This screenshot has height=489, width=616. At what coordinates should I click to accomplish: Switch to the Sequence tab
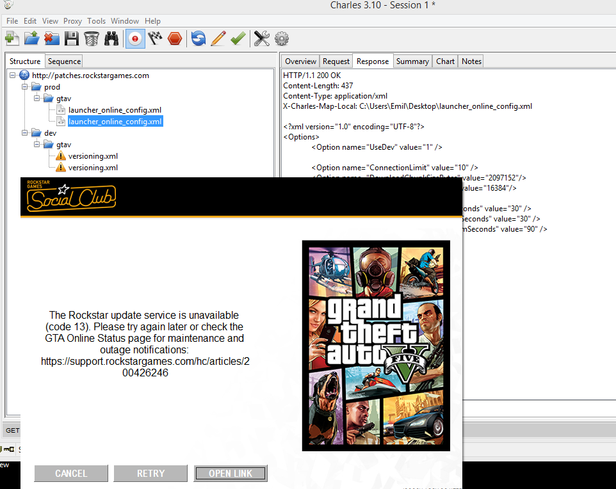[x=64, y=61]
